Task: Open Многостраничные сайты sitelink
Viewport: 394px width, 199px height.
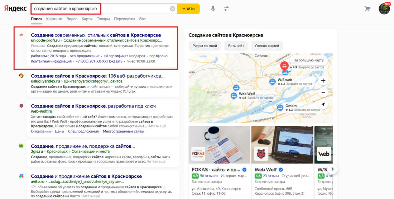Action: 123,131
